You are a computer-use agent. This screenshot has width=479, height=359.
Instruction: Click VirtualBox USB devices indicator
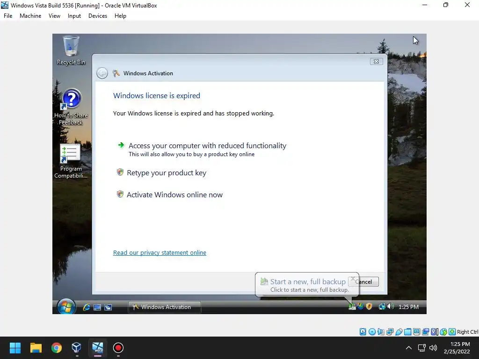[x=399, y=332]
